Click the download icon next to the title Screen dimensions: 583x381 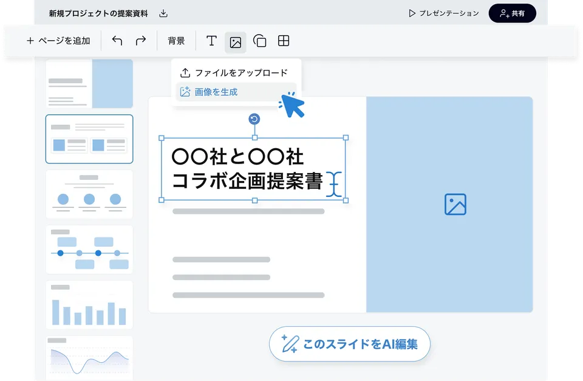162,12
